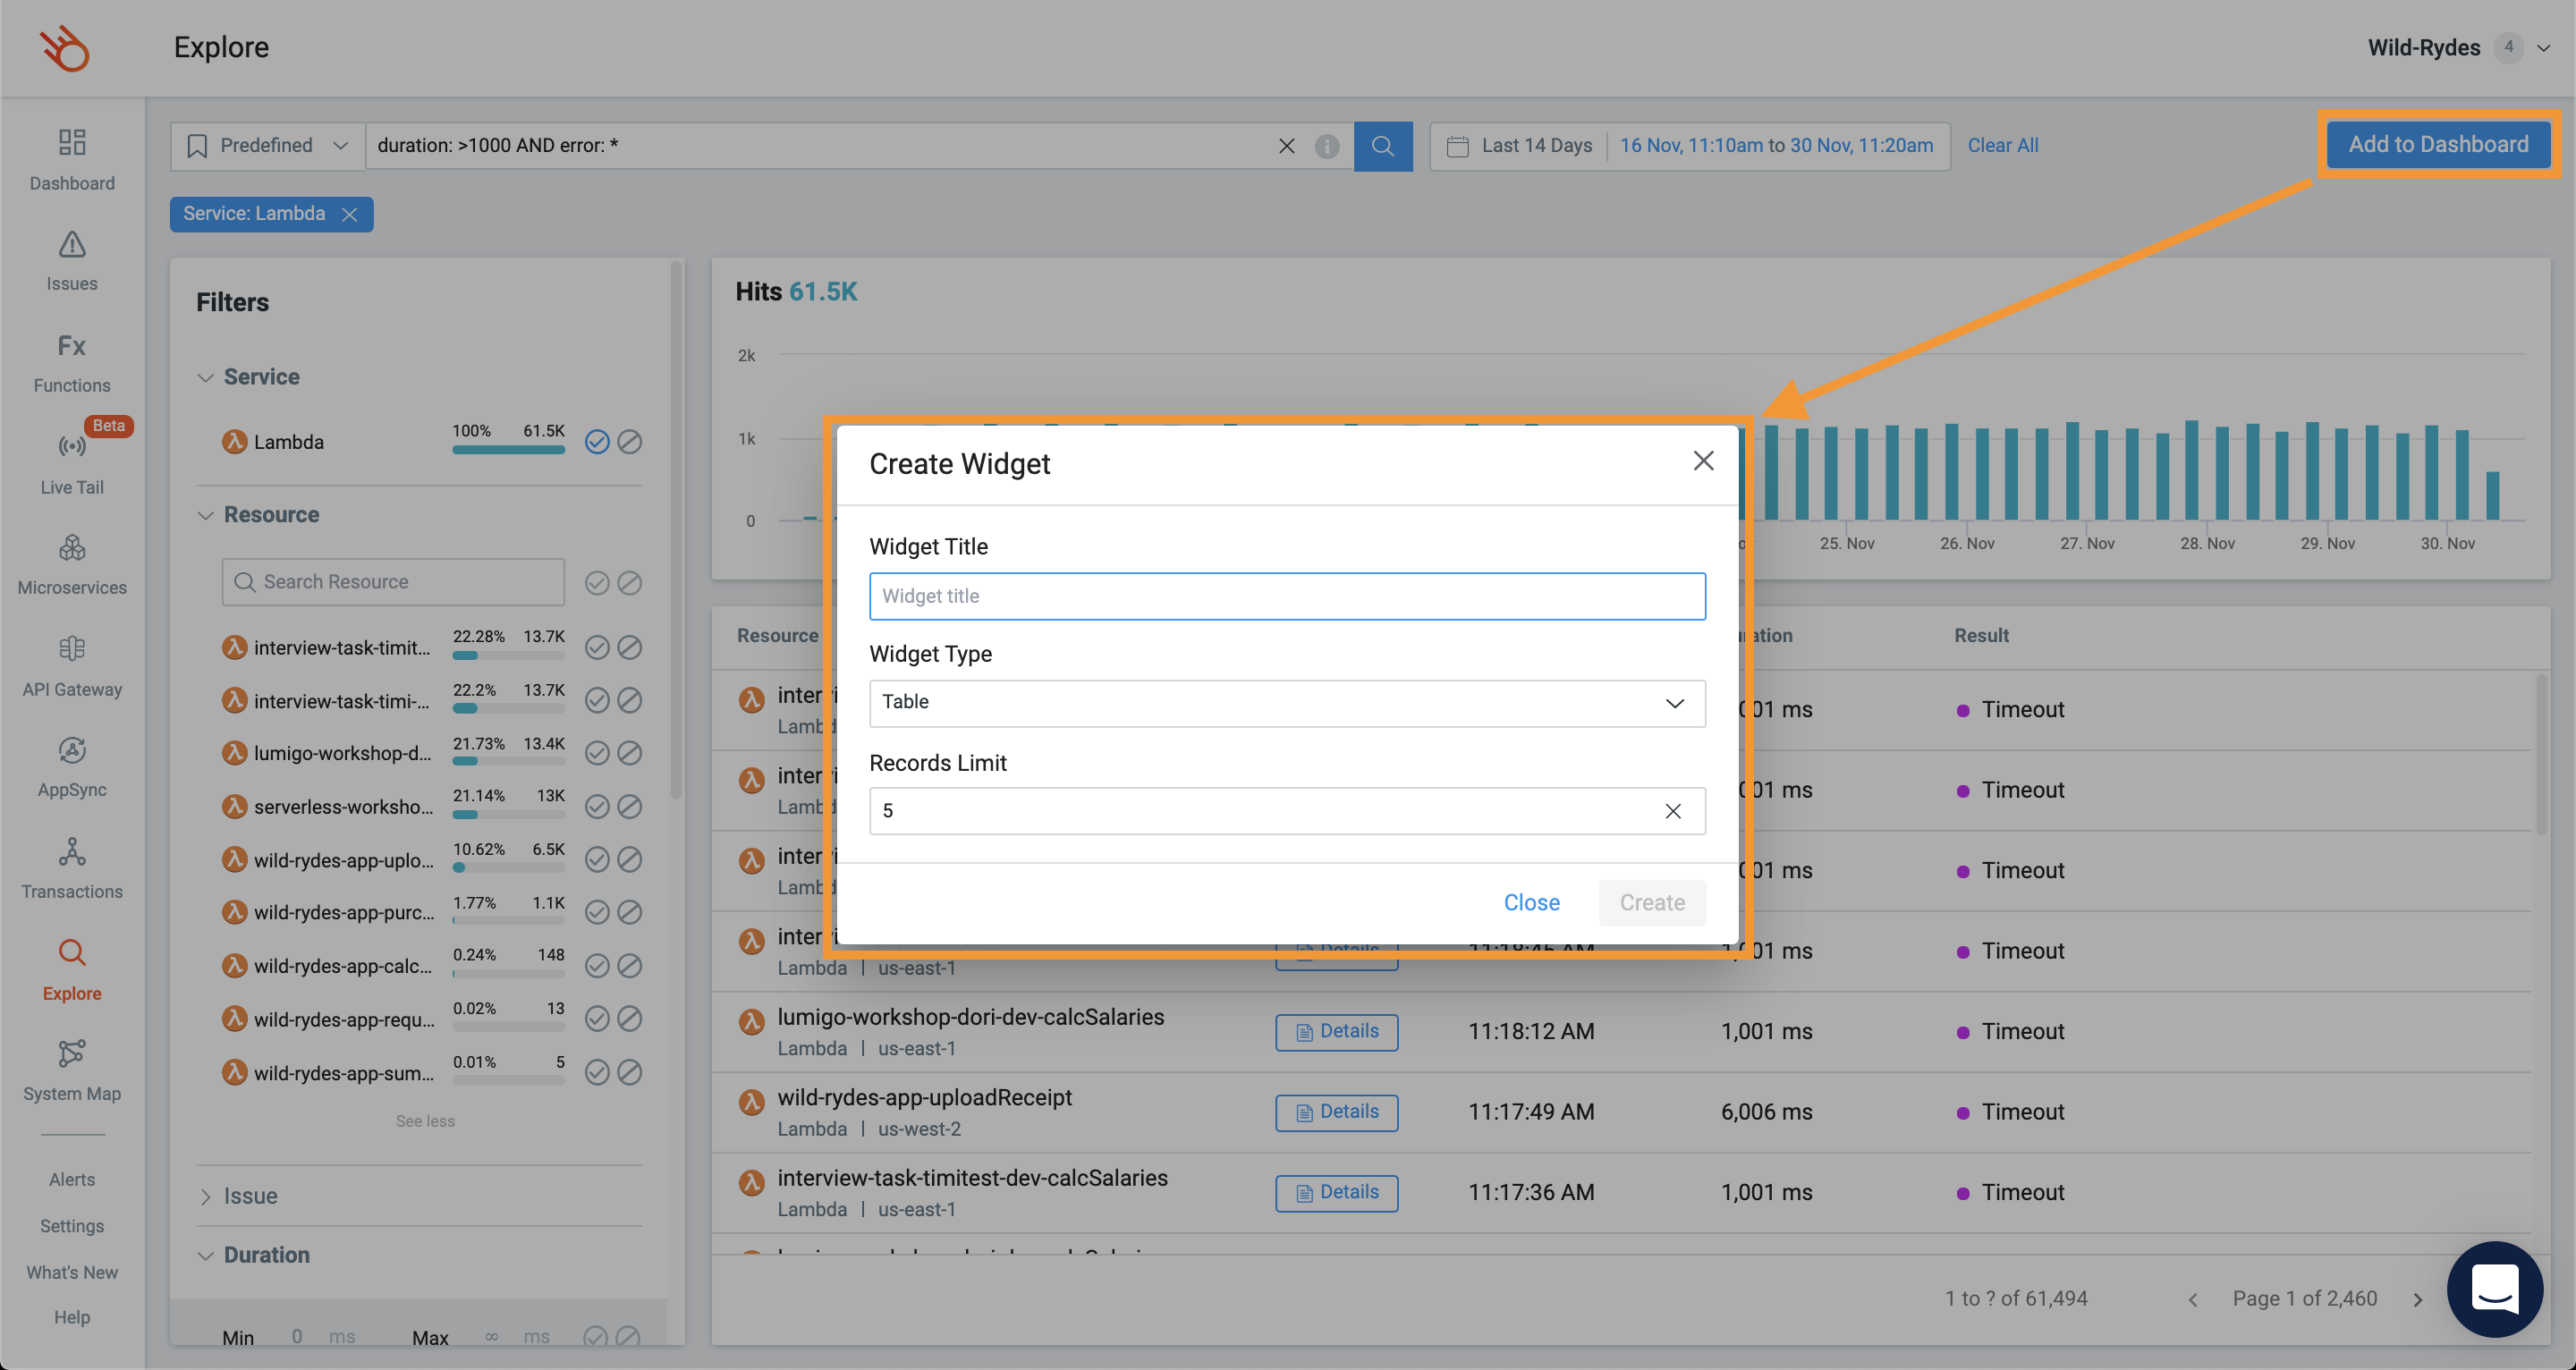
Task: Click the Clear All link
Action: tap(2002, 146)
